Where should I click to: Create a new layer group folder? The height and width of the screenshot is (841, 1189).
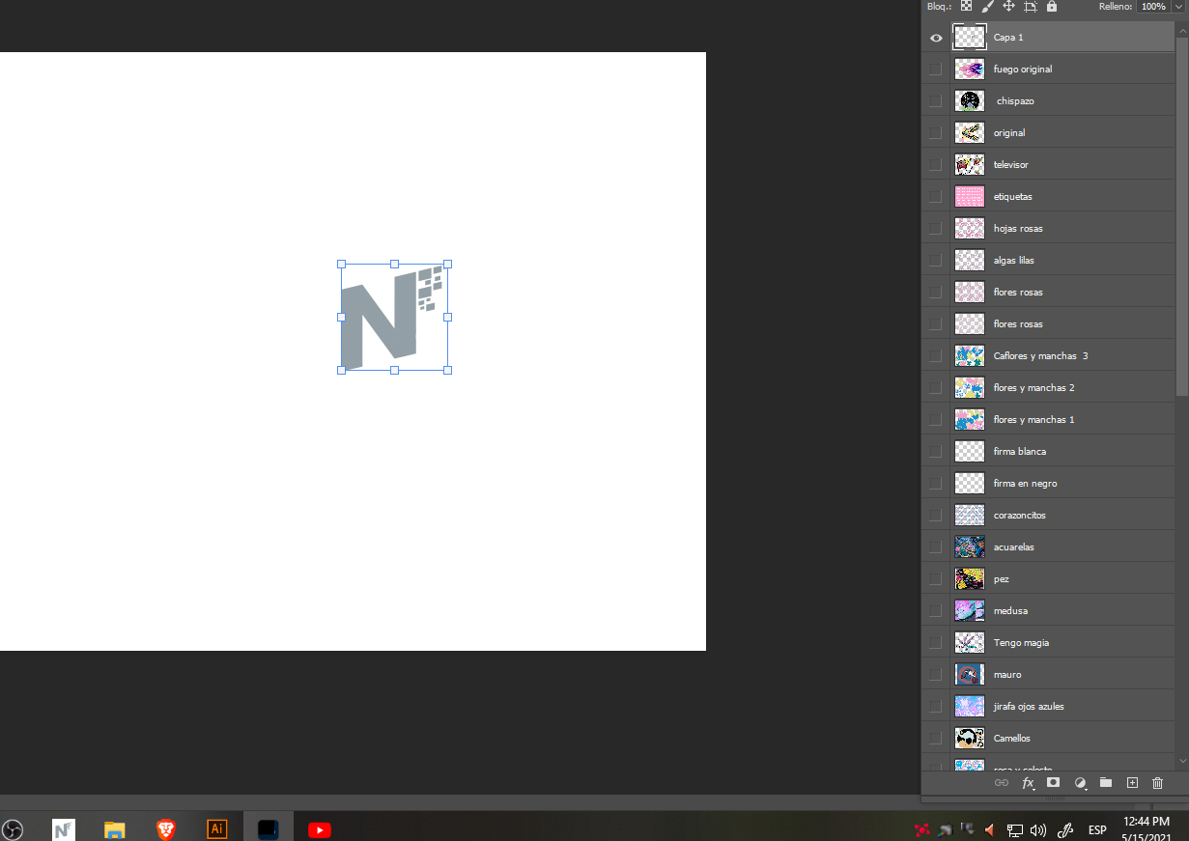pyautogui.click(x=1106, y=782)
